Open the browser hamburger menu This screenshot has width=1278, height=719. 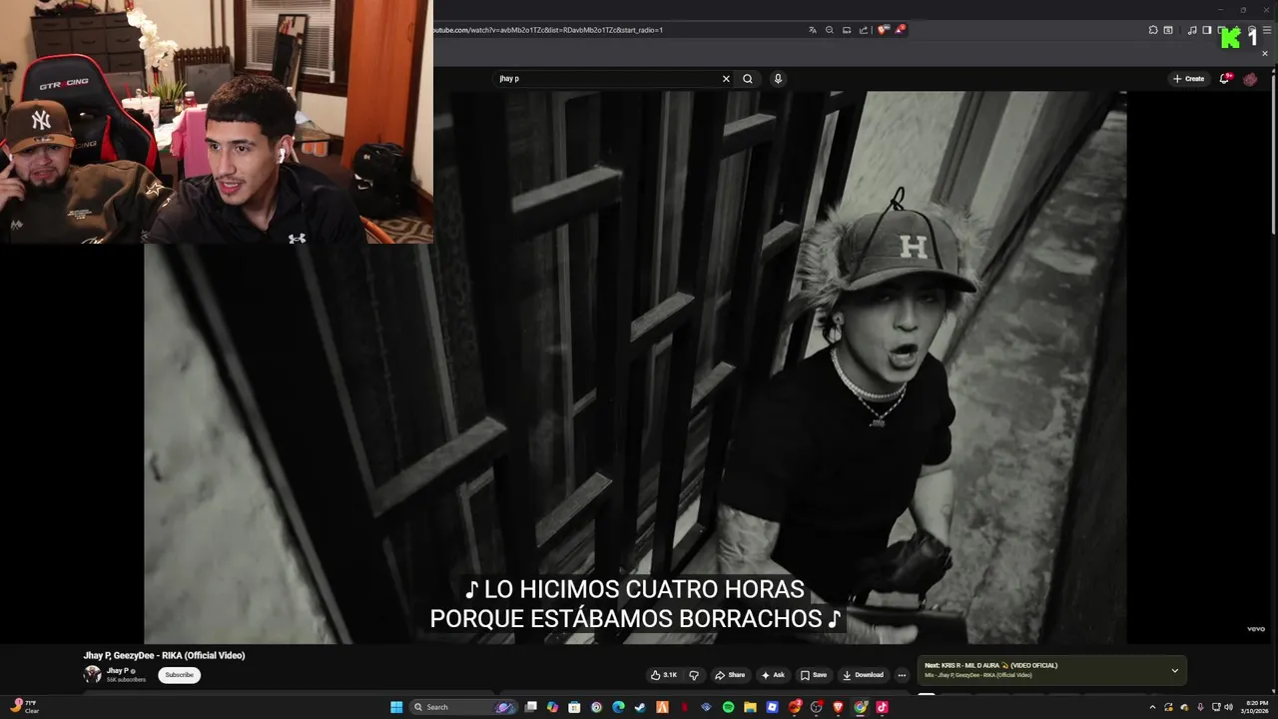coord(1267,30)
